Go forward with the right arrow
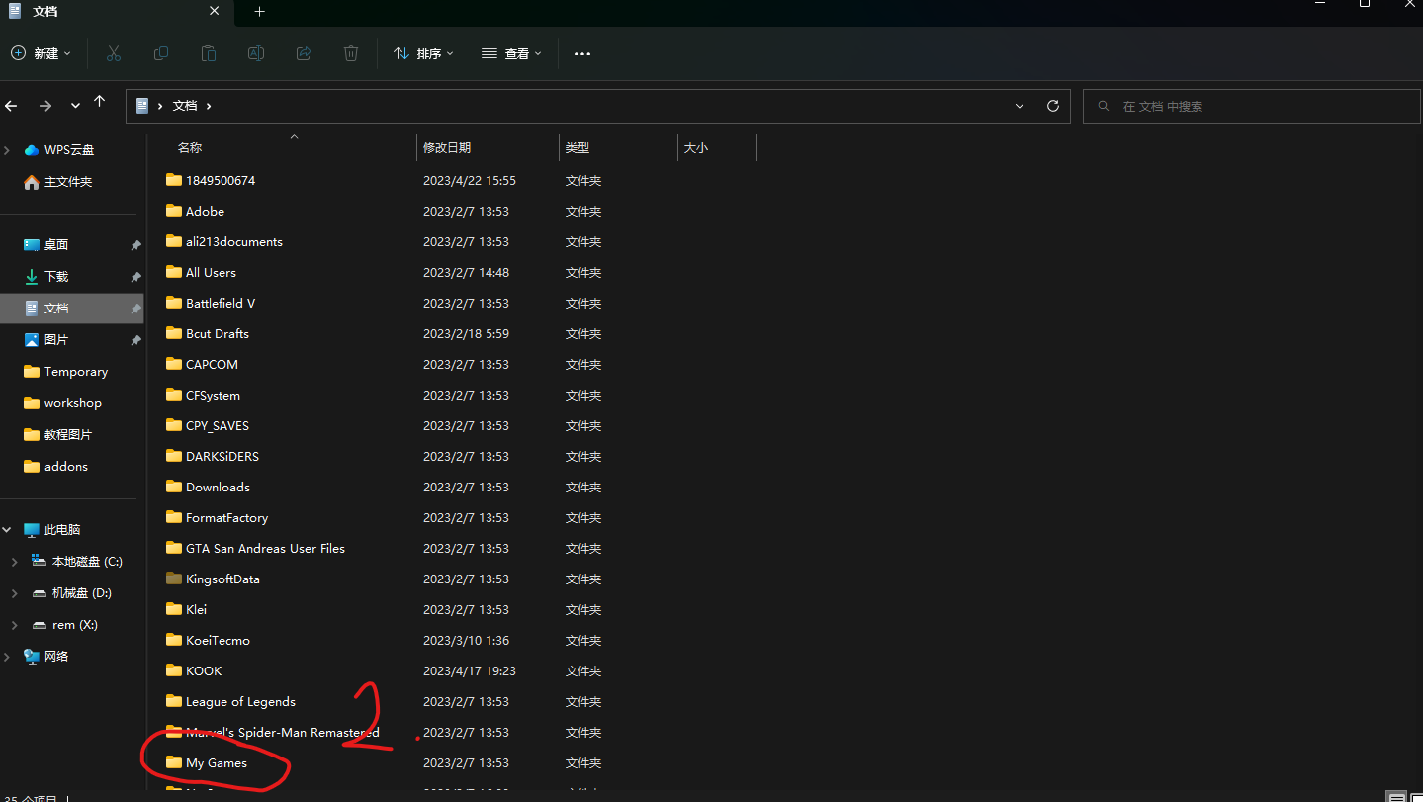Viewport: 1423px width, 802px height. click(x=45, y=106)
